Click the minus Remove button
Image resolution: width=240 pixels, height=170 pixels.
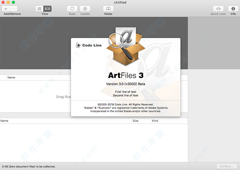tap(14, 9)
